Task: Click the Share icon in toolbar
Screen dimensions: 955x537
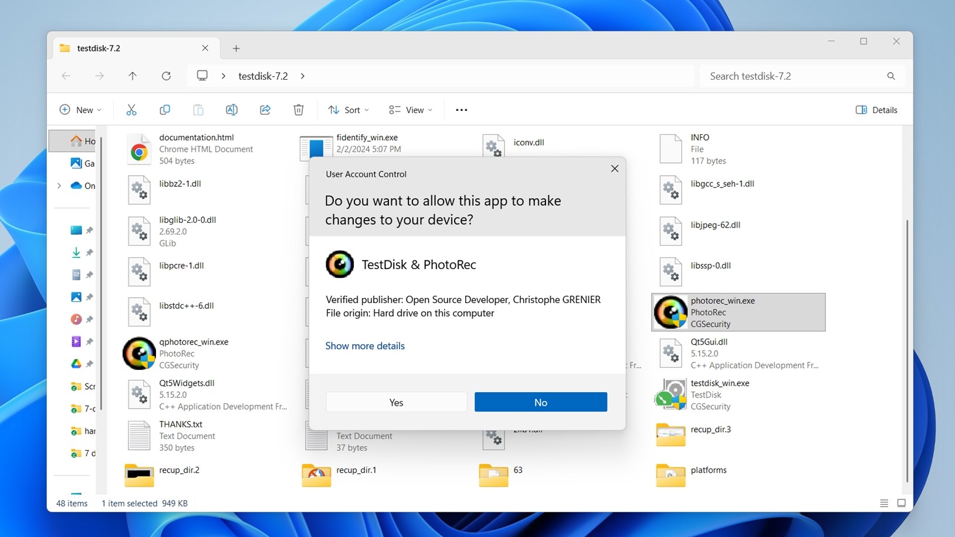Action: (x=265, y=110)
